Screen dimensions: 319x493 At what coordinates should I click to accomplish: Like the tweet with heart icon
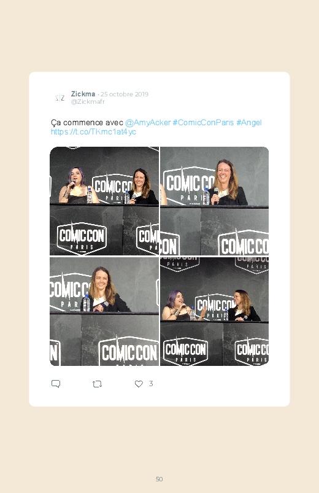tap(139, 384)
